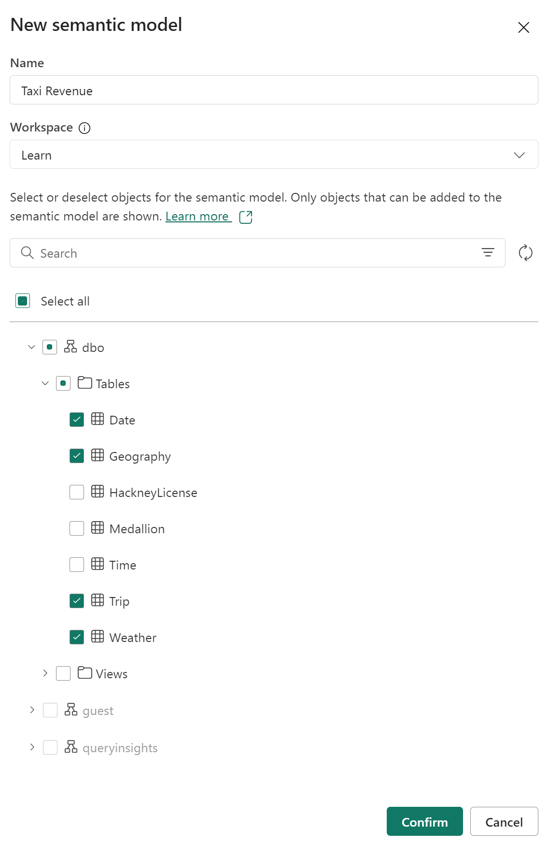Click the Cancel button
The image size is (548, 845).
(504, 821)
